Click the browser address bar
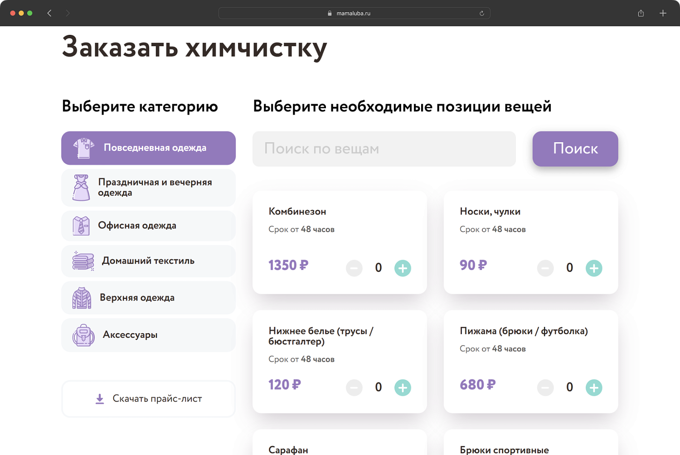 tap(354, 13)
